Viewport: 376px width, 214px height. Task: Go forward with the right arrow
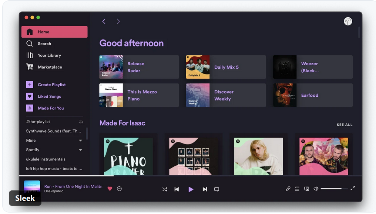click(118, 21)
